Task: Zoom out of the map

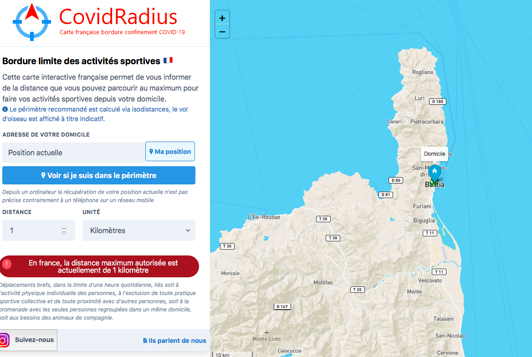Action: (x=222, y=32)
